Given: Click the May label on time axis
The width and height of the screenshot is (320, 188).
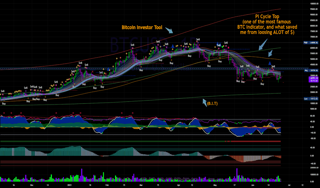Looking at the screenshot, I should coord(215,185).
